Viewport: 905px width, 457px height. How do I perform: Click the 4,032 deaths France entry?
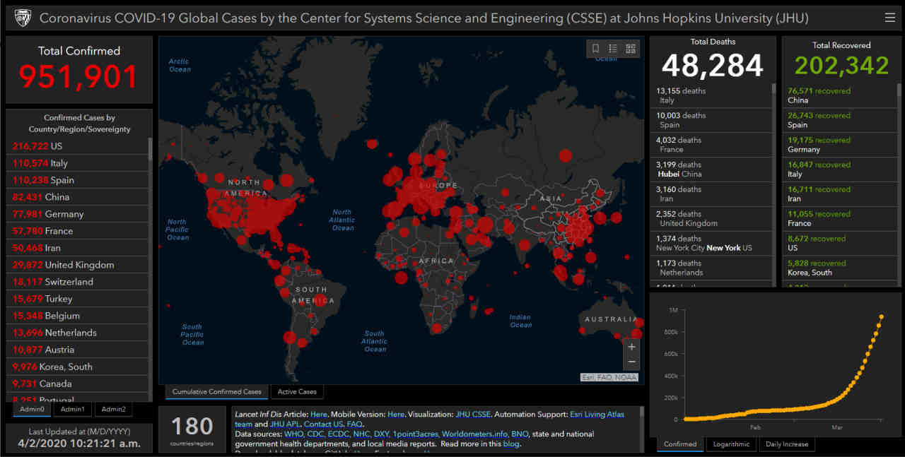tap(711, 145)
